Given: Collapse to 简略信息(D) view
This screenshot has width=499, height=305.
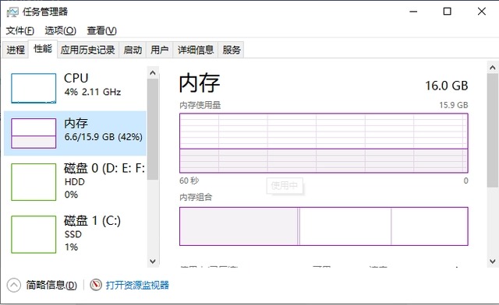Looking at the screenshot, I should coord(51,285).
